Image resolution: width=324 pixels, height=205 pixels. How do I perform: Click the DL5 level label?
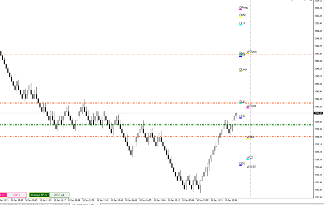click(x=242, y=102)
